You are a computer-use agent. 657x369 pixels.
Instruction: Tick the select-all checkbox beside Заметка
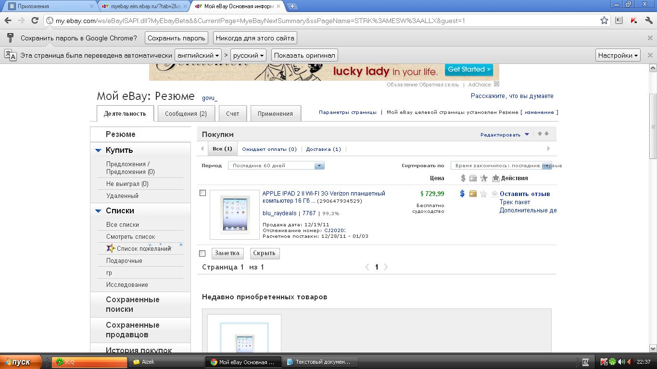click(202, 253)
